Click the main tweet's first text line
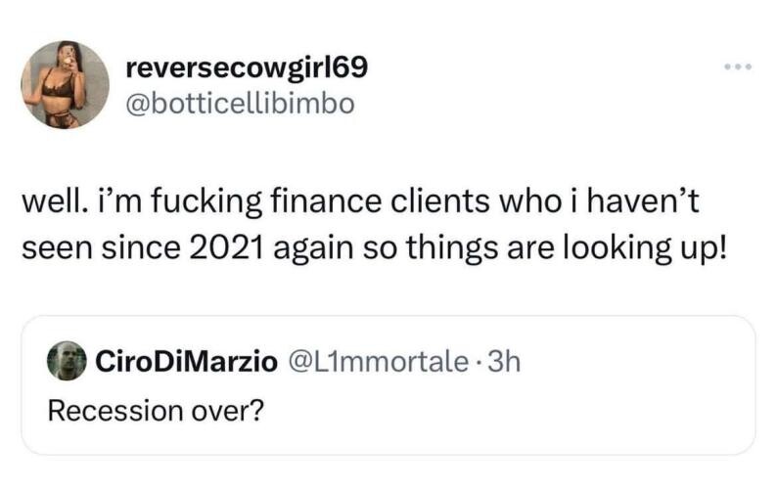 click(x=360, y=202)
